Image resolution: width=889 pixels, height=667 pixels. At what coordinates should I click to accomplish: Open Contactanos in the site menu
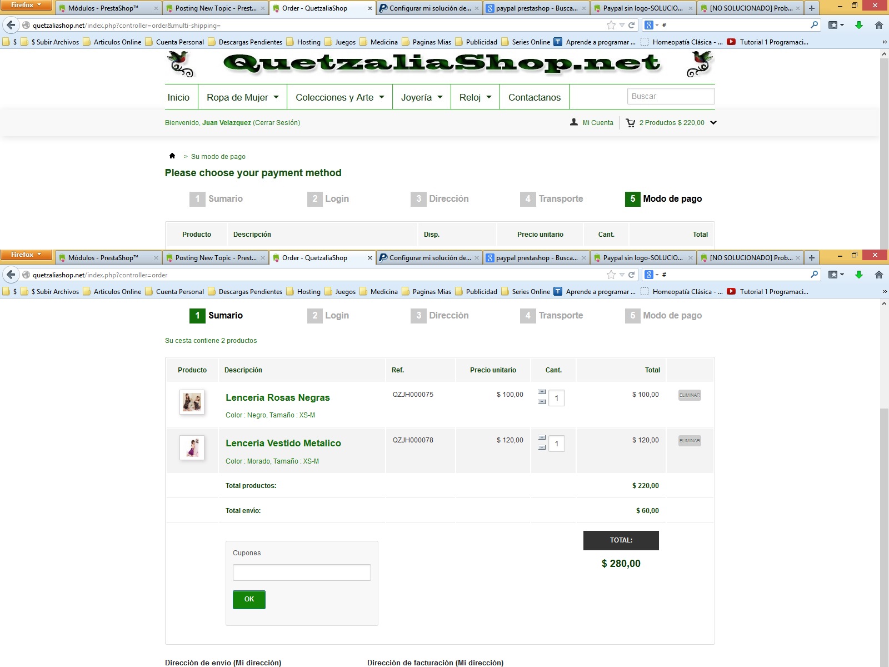click(535, 97)
